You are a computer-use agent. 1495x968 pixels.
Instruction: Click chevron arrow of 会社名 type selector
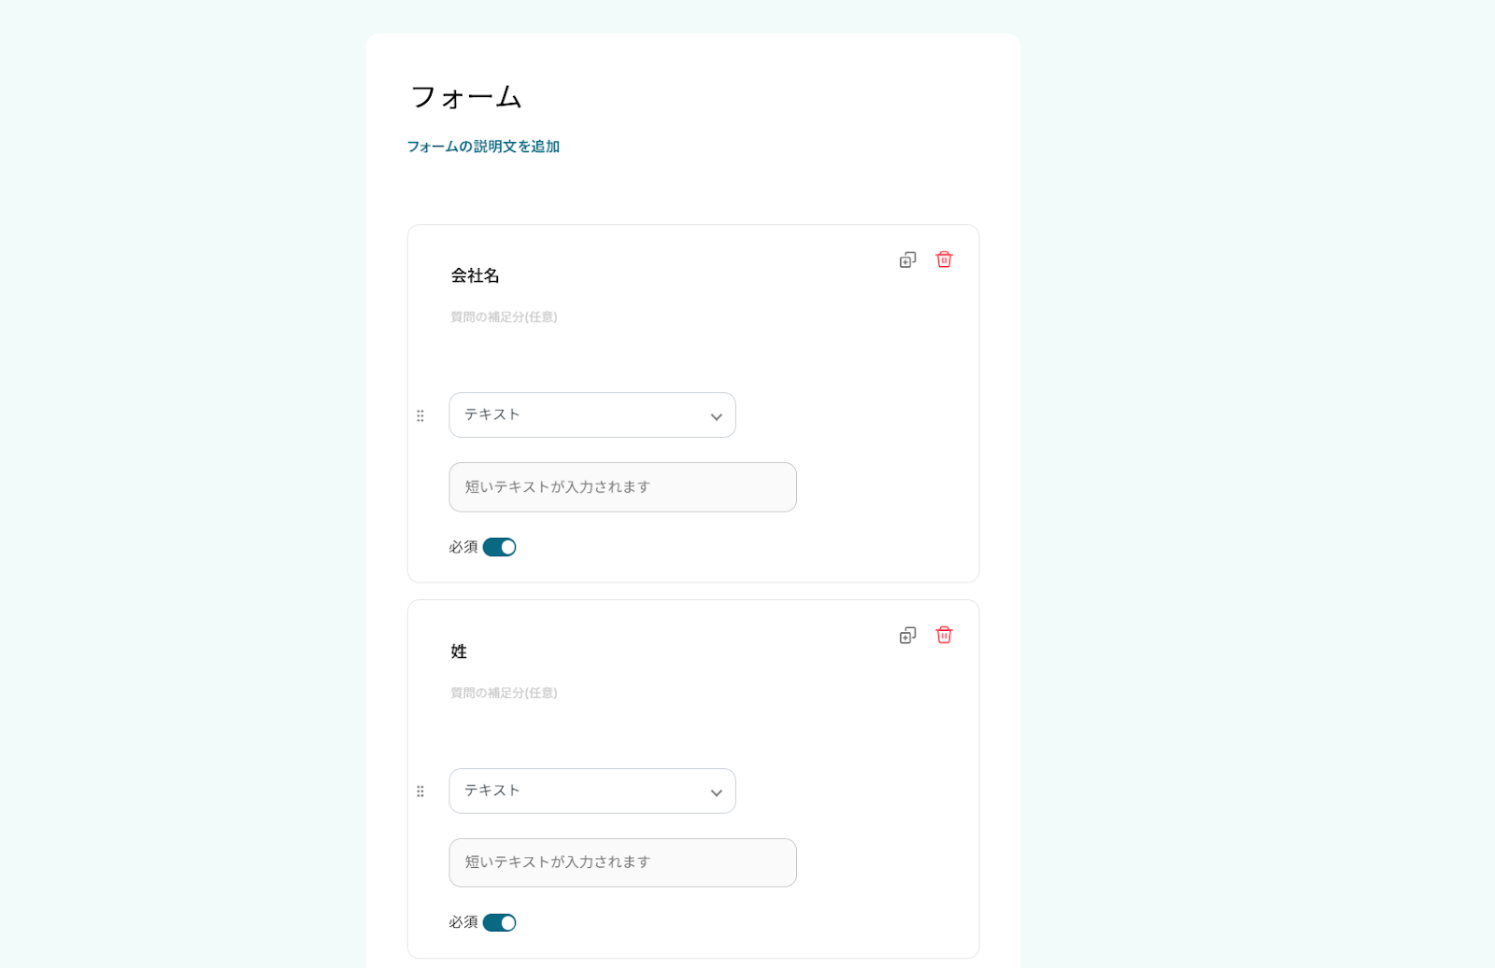tap(716, 416)
